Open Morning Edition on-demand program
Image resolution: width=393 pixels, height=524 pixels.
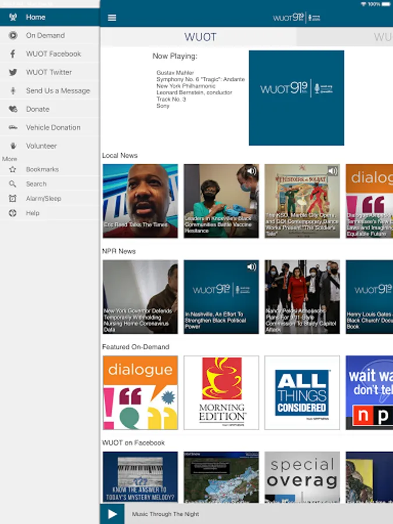pos(221,392)
